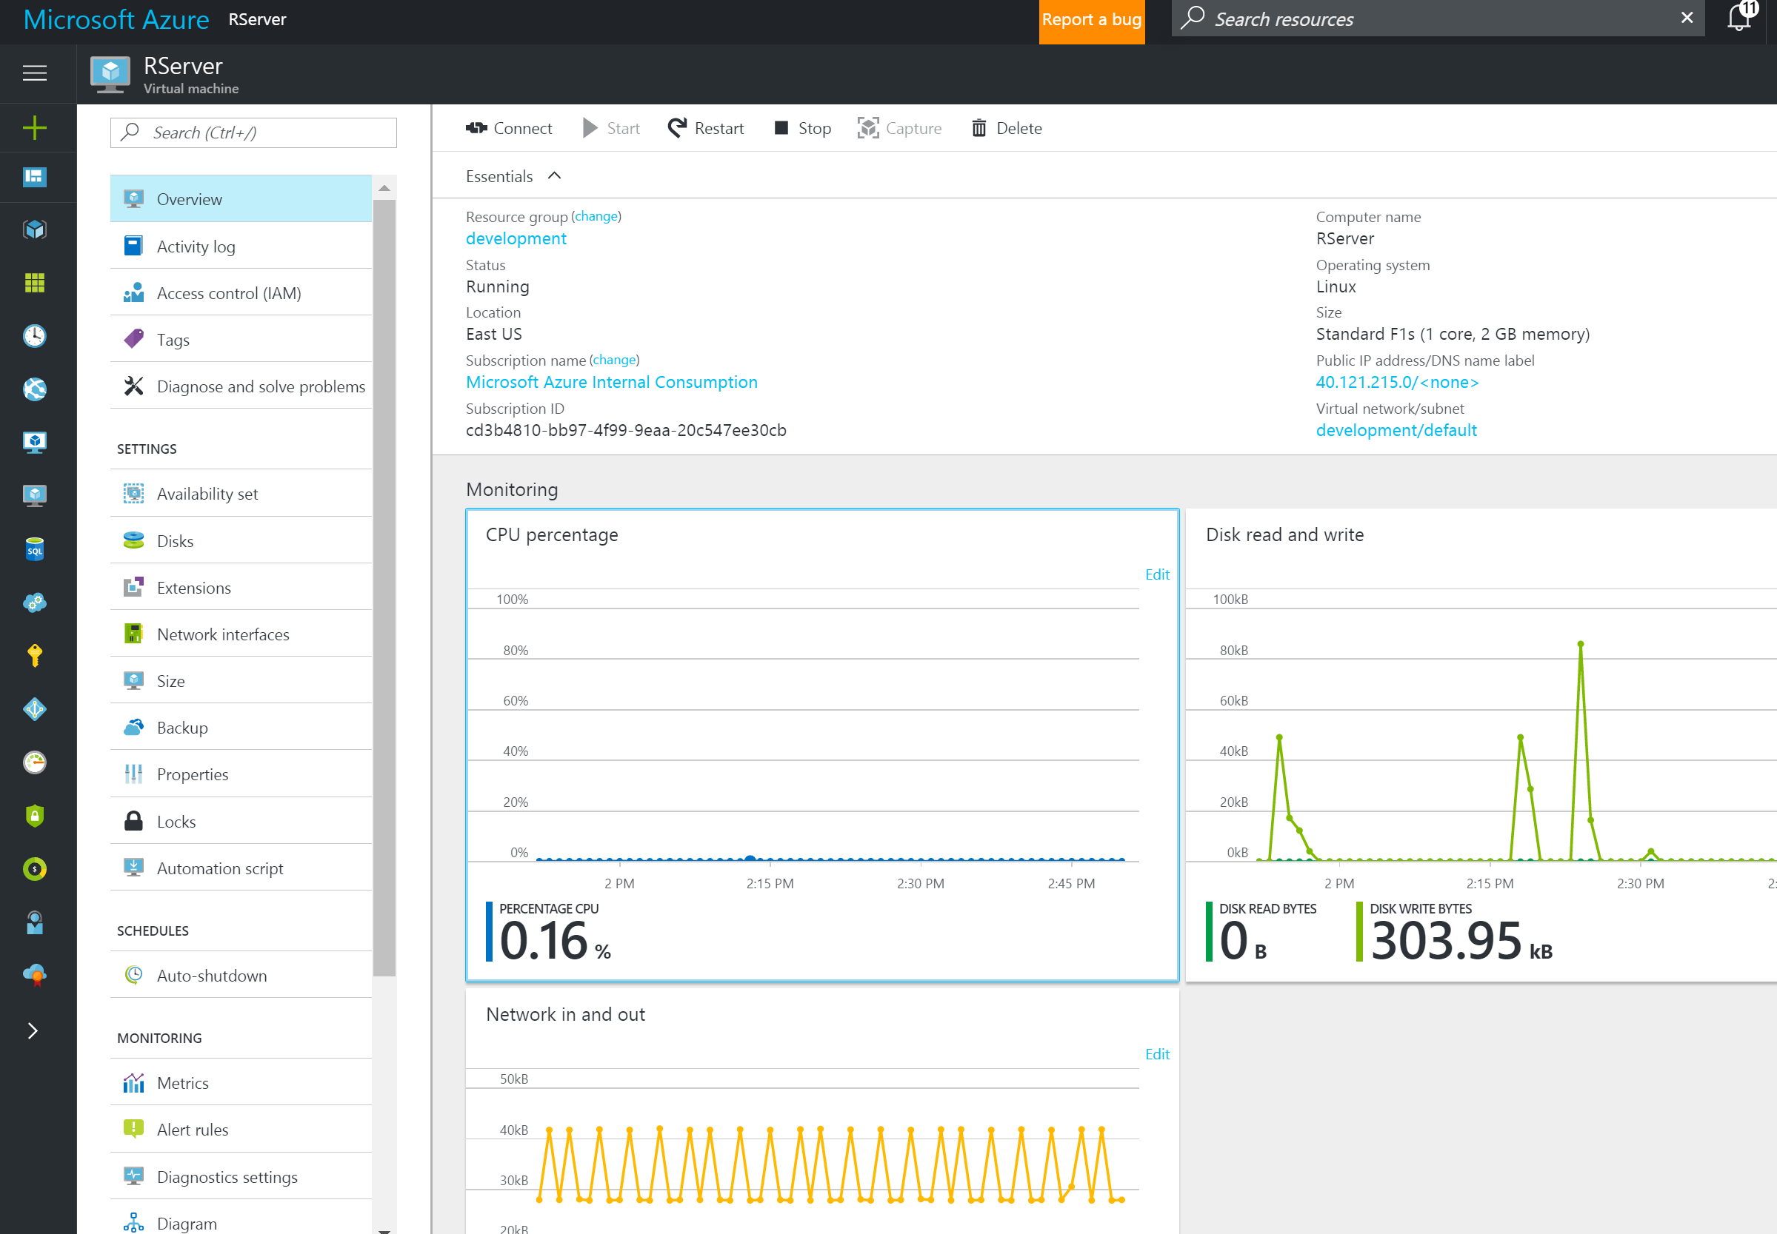Open the notifications bell icon
The width and height of the screenshot is (1777, 1234).
(x=1739, y=19)
